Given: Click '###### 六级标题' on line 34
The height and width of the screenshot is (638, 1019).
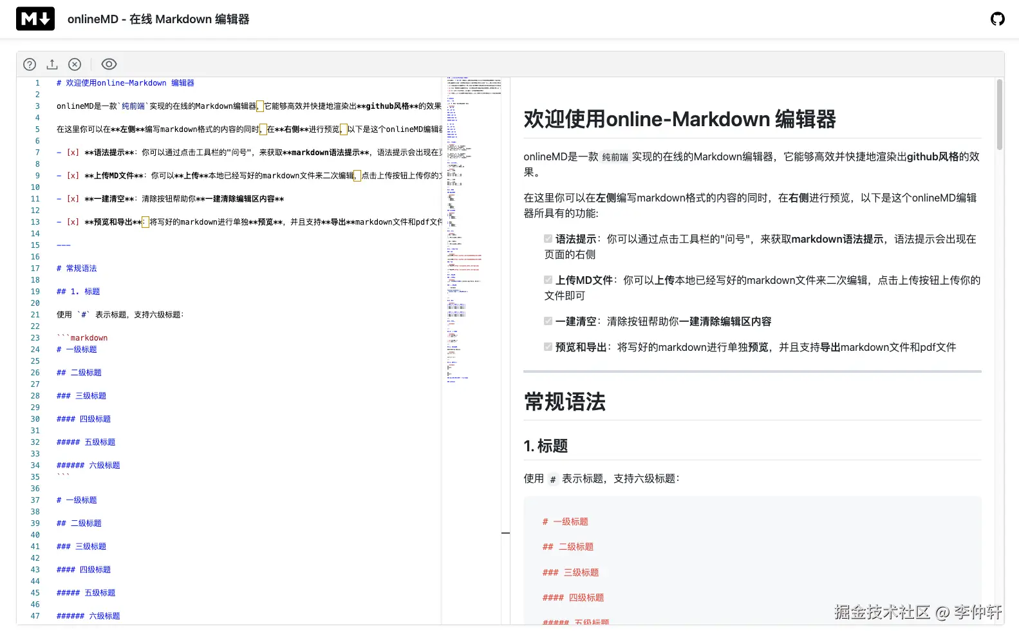Looking at the screenshot, I should tap(88, 465).
